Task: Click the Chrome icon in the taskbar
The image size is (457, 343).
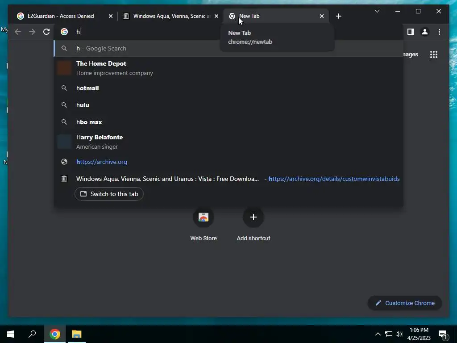Action: [x=55, y=334]
